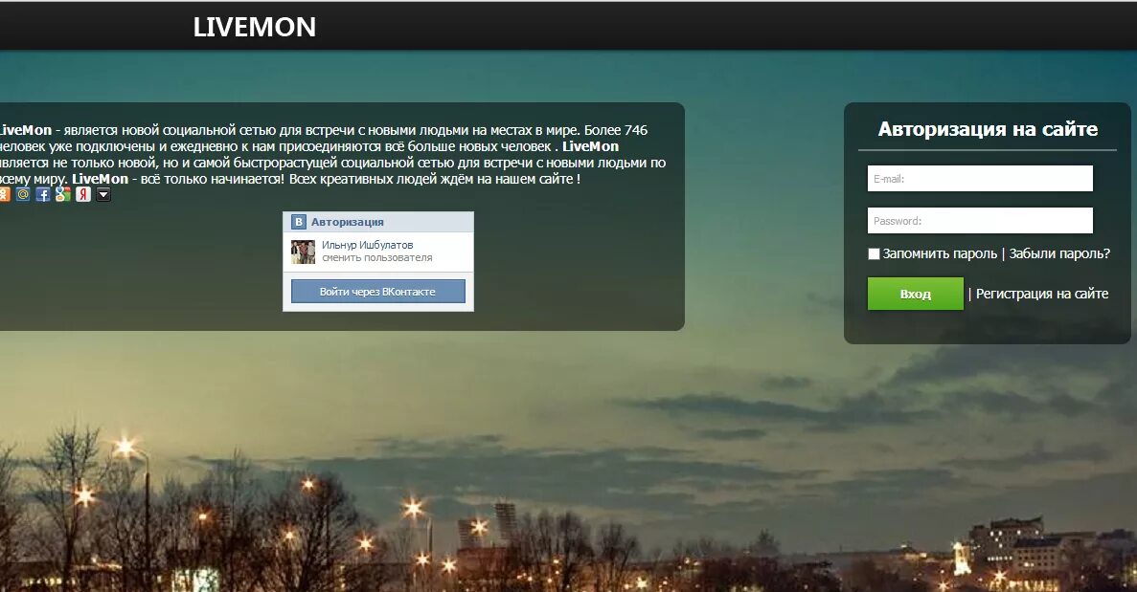Click the Yandex Я share icon

(83, 195)
